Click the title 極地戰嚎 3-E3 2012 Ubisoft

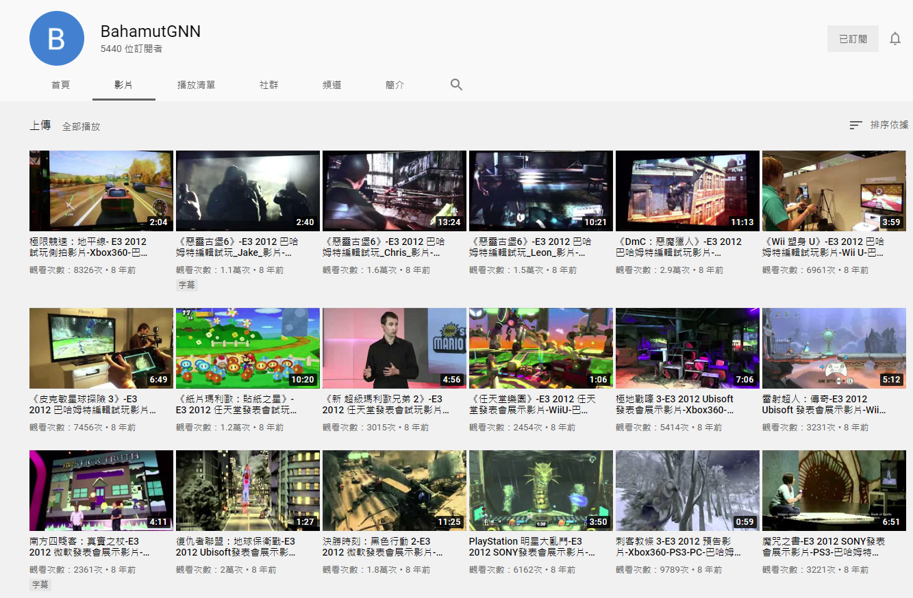point(675,404)
